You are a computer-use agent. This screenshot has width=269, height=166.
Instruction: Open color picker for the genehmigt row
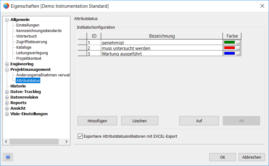click(x=238, y=42)
